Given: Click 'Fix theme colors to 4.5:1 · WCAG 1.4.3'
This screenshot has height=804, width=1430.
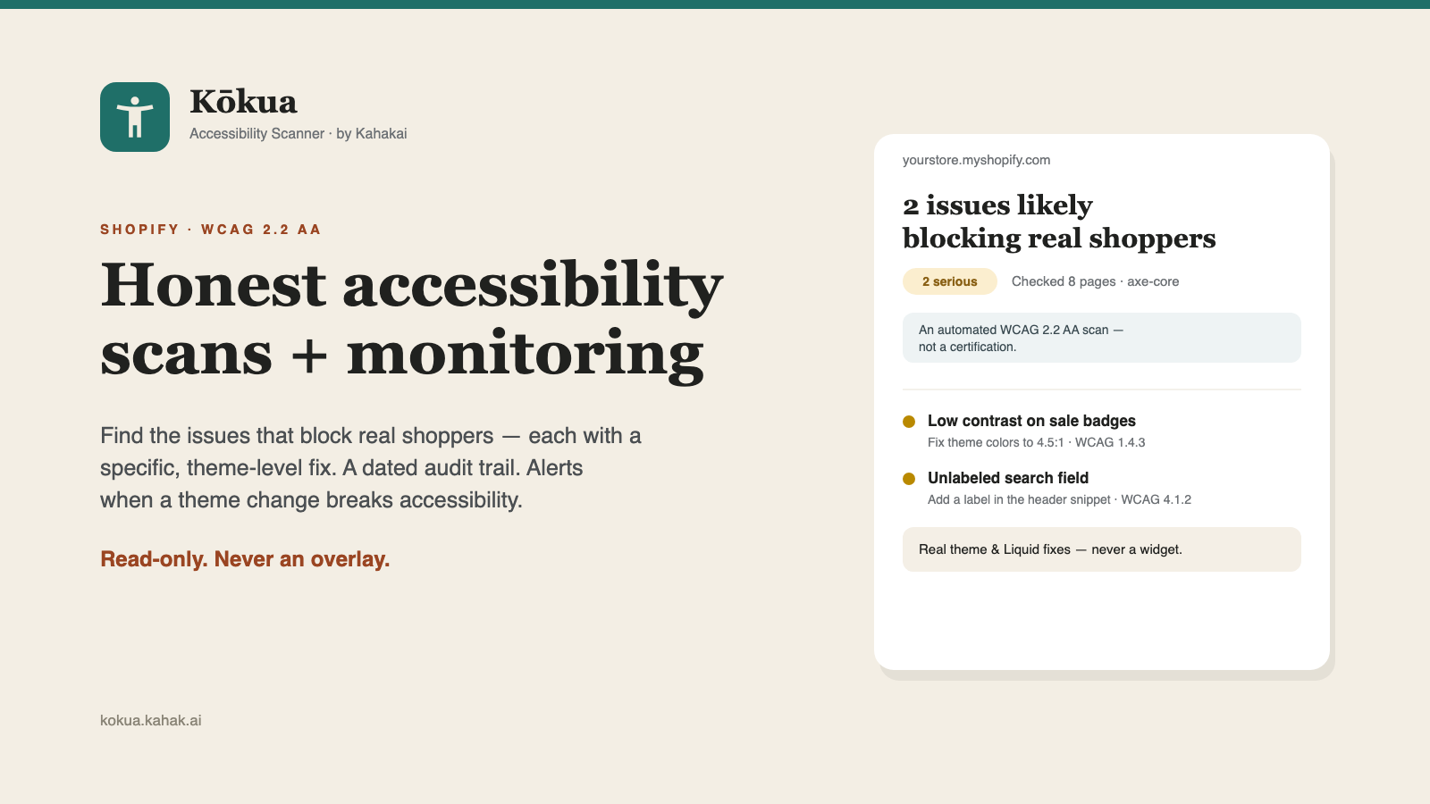Looking at the screenshot, I should pos(1037,442).
